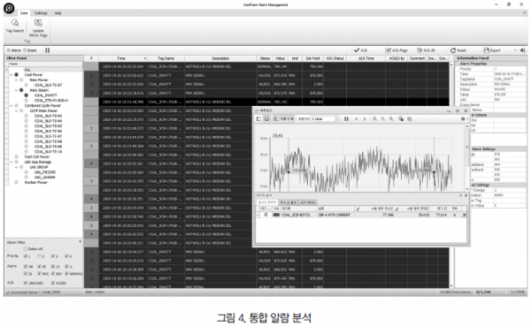The image size is (531, 326).
Task: Toggle the alarm sound speaker icon
Action: tap(522, 50)
